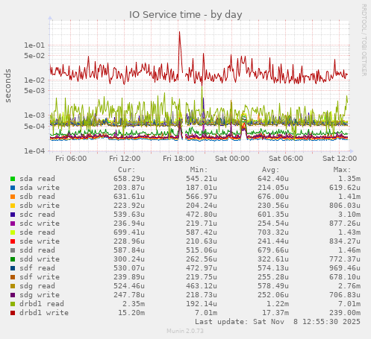Click the drbd1 write dark red swatch

click(x=13, y=313)
